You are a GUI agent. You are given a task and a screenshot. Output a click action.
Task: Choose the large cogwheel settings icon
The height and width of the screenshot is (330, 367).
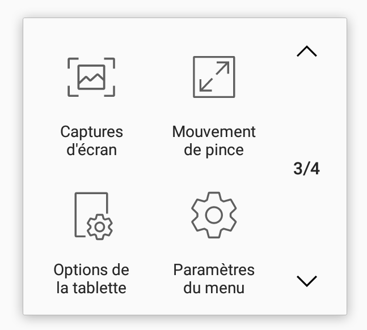coord(214,215)
